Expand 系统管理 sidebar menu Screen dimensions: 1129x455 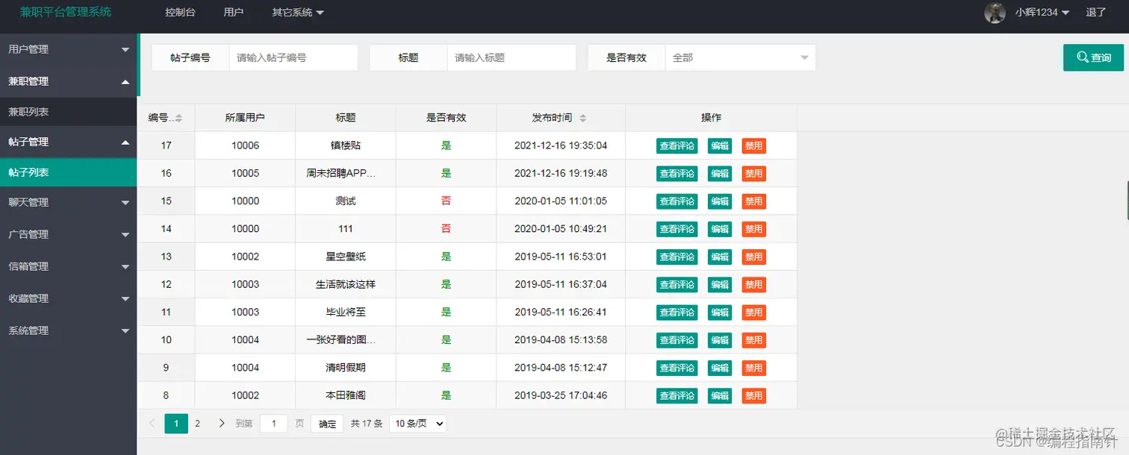[68, 330]
